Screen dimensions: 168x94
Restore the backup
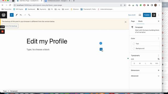(x=10, y=26)
